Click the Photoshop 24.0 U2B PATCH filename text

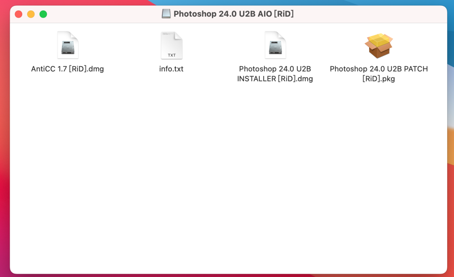379,74
